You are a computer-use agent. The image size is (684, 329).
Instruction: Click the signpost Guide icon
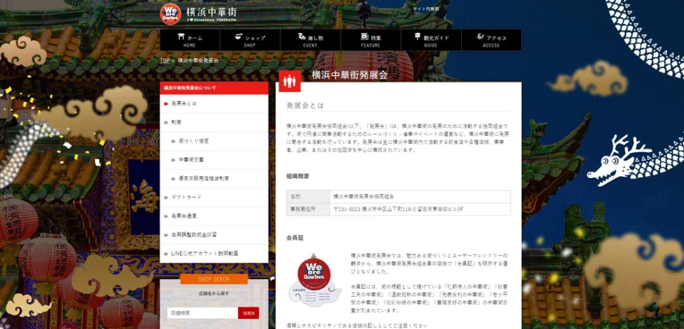click(417, 37)
